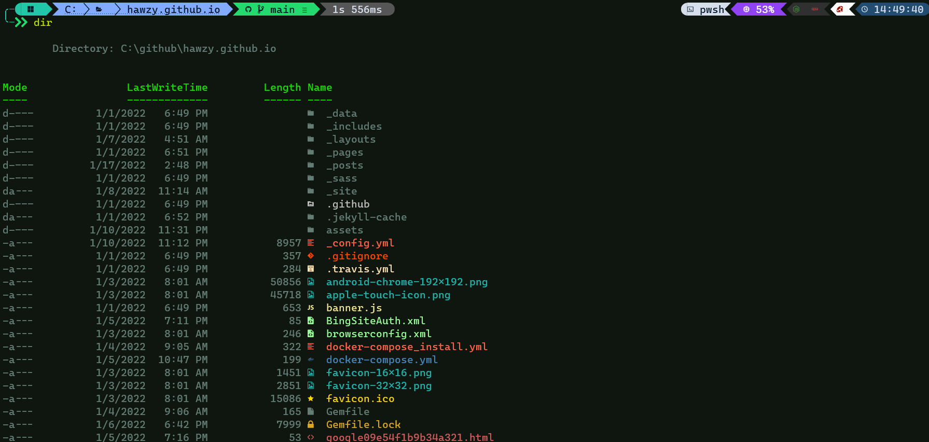Click the XML file icon beside browserconfig.xml
The width and height of the screenshot is (929, 442).
(x=311, y=334)
